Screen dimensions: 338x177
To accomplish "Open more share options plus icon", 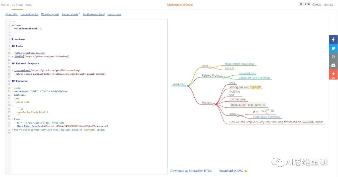I will coord(333,74).
